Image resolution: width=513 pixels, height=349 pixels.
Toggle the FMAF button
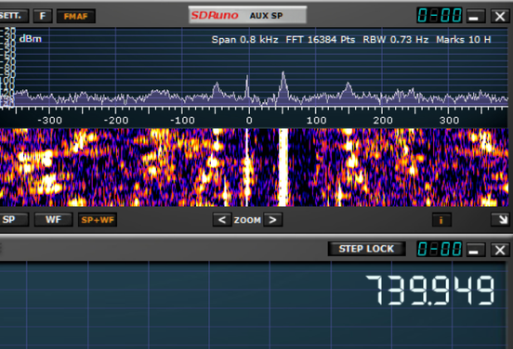(x=76, y=16)
